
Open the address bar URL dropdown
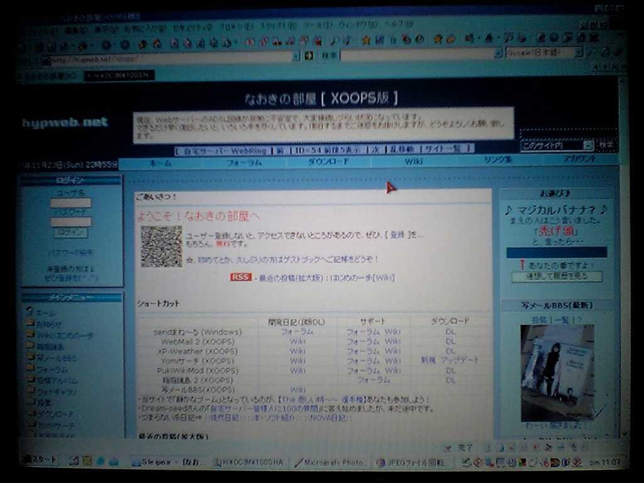(x=296, y=57)
